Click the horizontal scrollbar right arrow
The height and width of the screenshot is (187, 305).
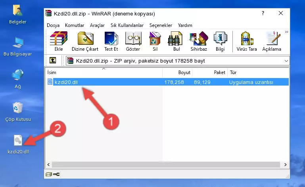[x=285, y=165]
